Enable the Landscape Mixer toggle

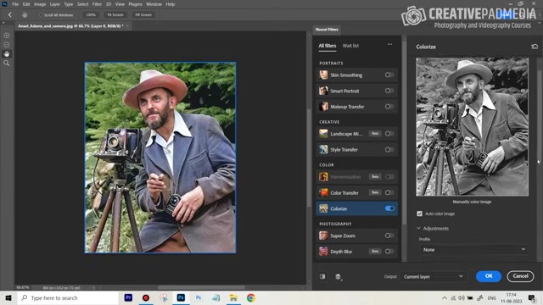click(x=389, y=134)
